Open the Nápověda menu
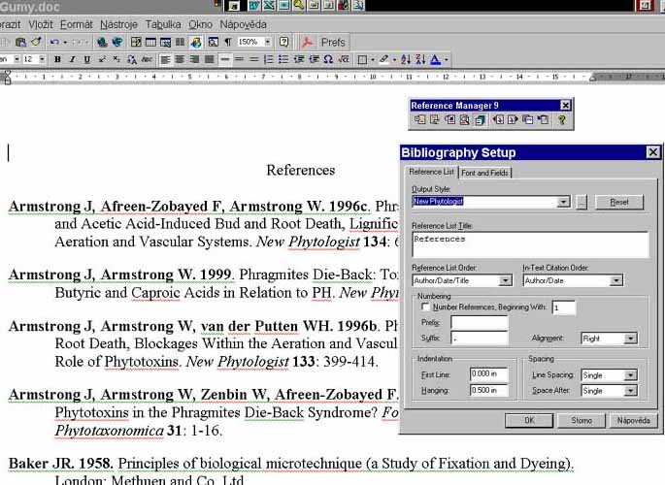 point(243,24)
